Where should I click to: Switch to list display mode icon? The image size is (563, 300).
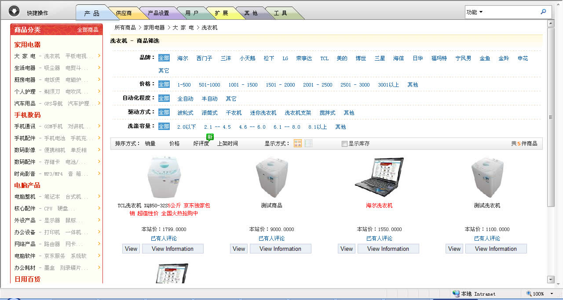click(308, 143)
